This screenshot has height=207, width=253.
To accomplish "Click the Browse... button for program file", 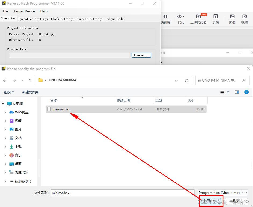I will coord(141,55).
